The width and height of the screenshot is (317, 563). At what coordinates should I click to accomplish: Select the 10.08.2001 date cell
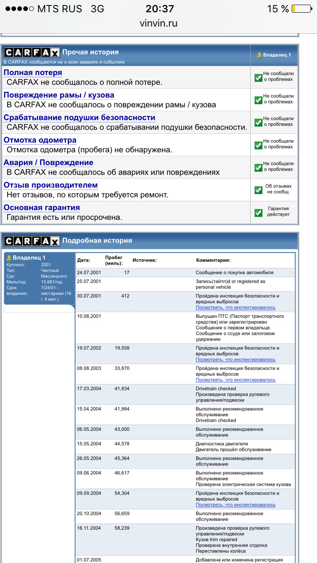(x=89, y=317)
